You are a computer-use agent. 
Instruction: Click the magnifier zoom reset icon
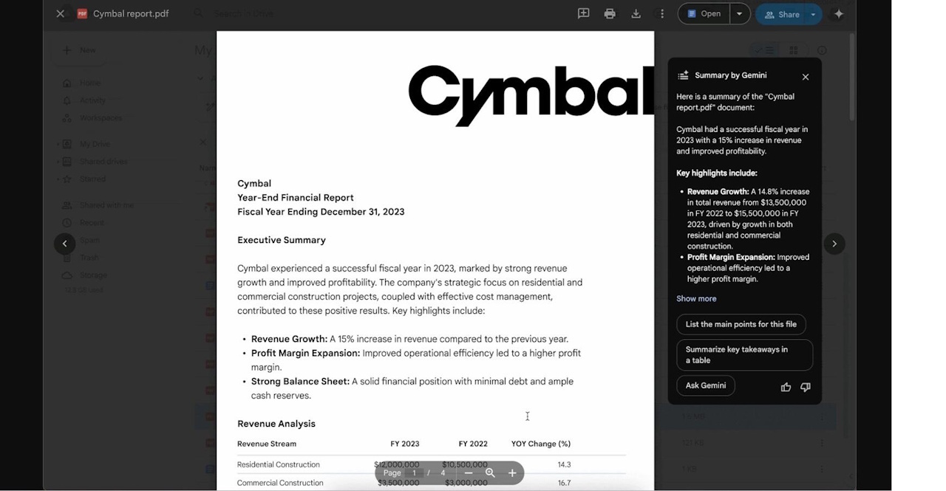(490, 473)
